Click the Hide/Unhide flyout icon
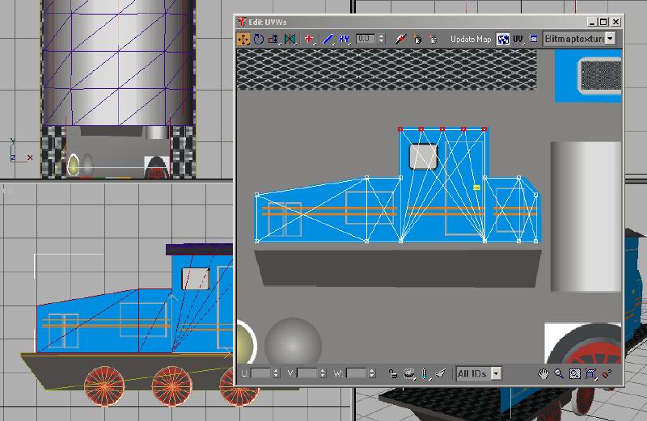The height and width of the screenshot is (421, 647). pos(408,374)
